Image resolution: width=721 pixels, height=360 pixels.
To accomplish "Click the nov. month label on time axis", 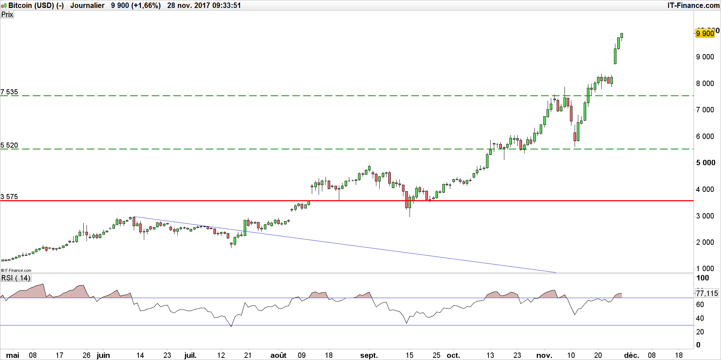I will tap(544, 355).
